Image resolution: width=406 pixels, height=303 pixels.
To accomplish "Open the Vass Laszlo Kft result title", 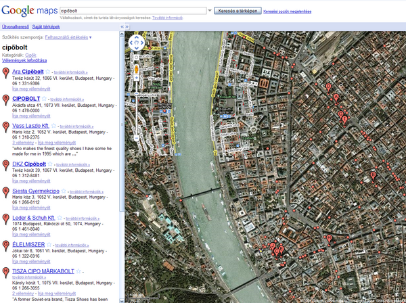I will coord(30,126).
